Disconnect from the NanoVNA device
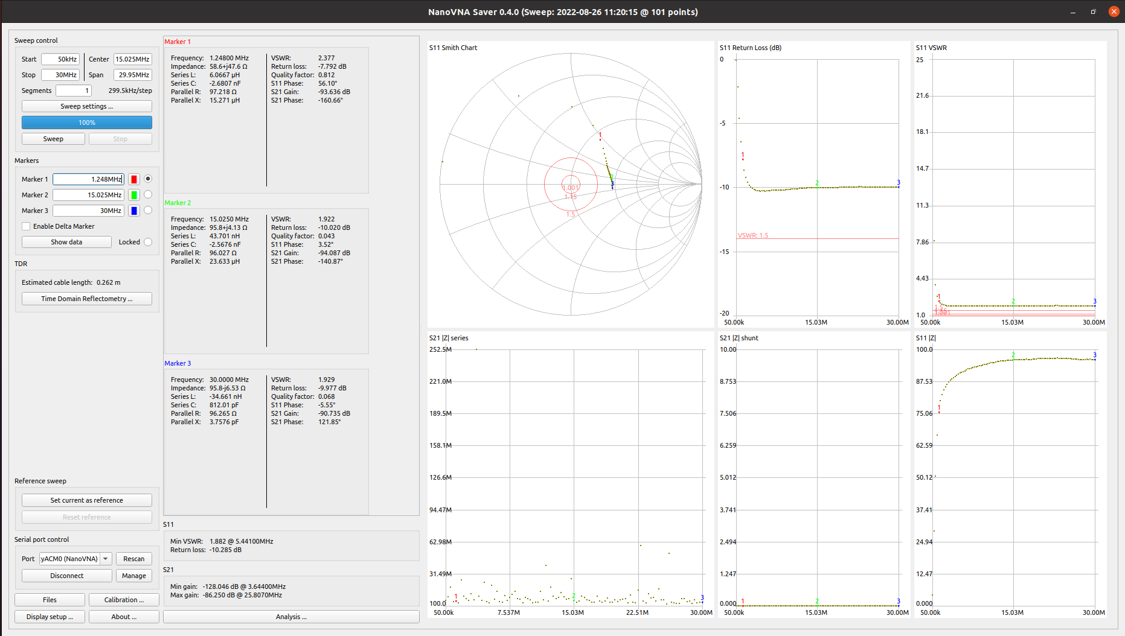The width and height of the screenshot is (1125, 636). (x=67, y=576)
